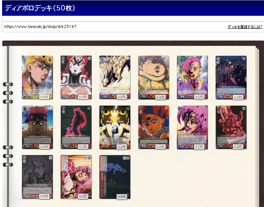Screen dimensions: 264x207
Task: Open the Giorno with glowing orb card
Action: tap(115, 127)
